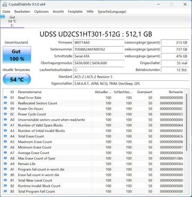192x197 pixels.
Task: Click status icon for Power-On Hours row
Action: click(5, 109)
